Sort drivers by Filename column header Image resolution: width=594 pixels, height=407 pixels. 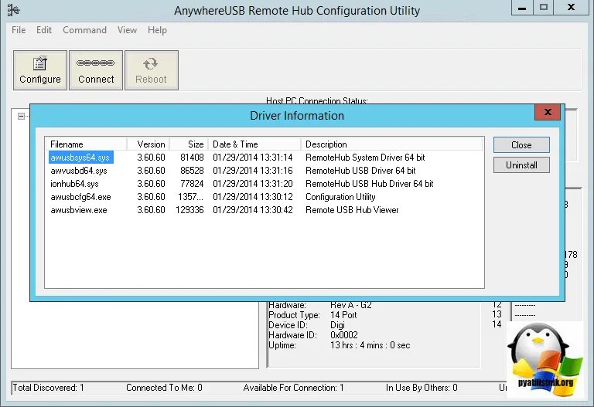(x=86, y=144)
